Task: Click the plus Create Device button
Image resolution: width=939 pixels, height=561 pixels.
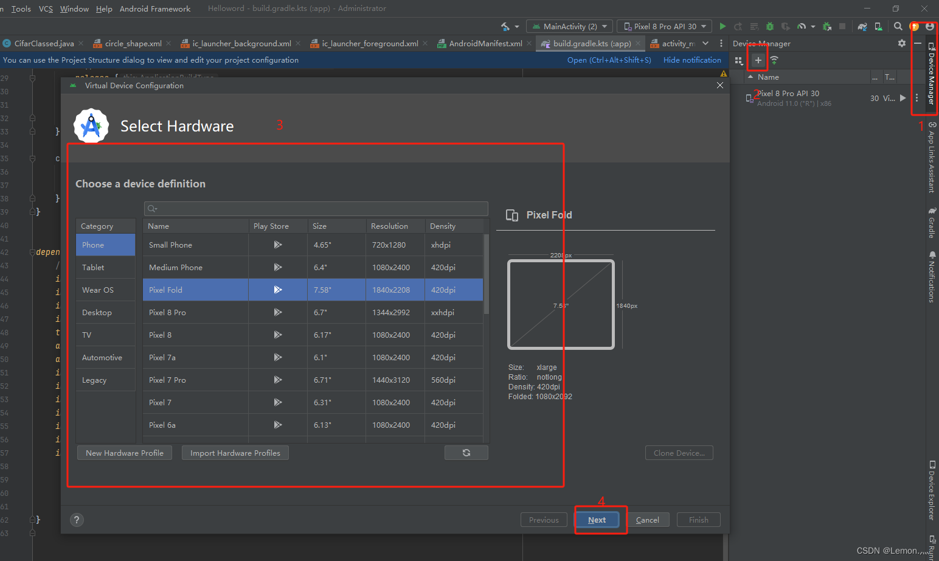Action: 758,60
